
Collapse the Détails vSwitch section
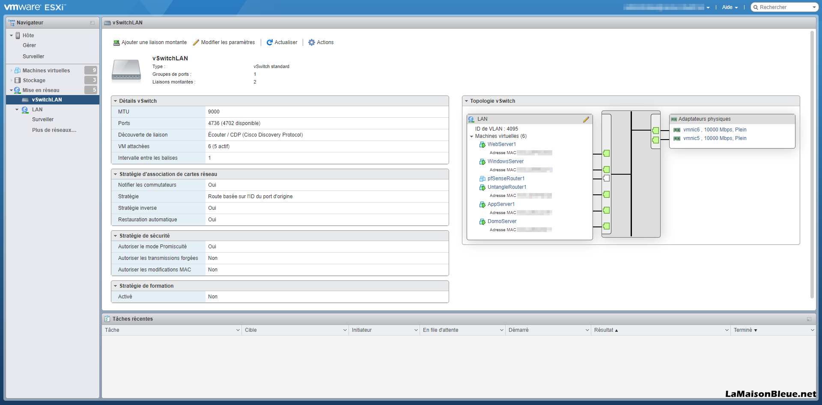116,101
